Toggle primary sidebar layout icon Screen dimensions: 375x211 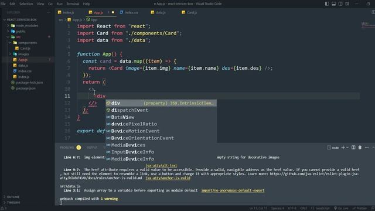coord(327,4)
